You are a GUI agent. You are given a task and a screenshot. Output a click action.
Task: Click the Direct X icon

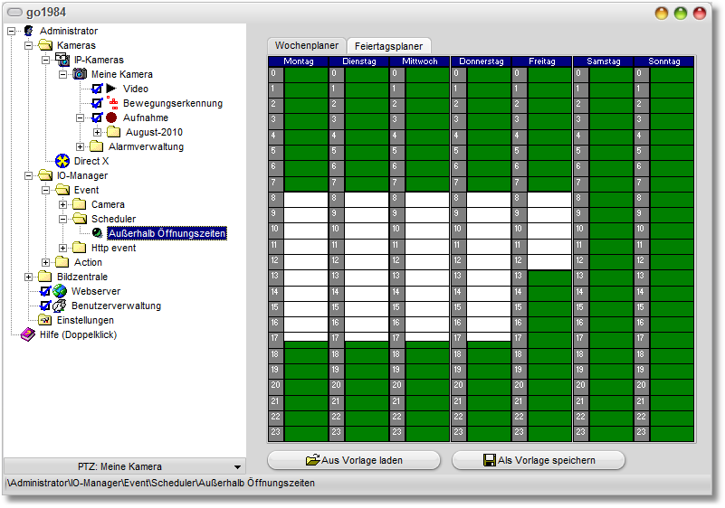click(x=62, y=161)
